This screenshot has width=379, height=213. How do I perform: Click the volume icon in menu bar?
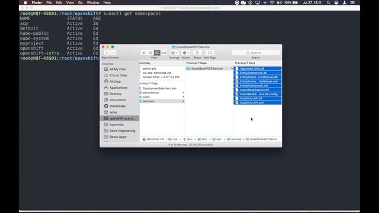click(x=279, y=2)
